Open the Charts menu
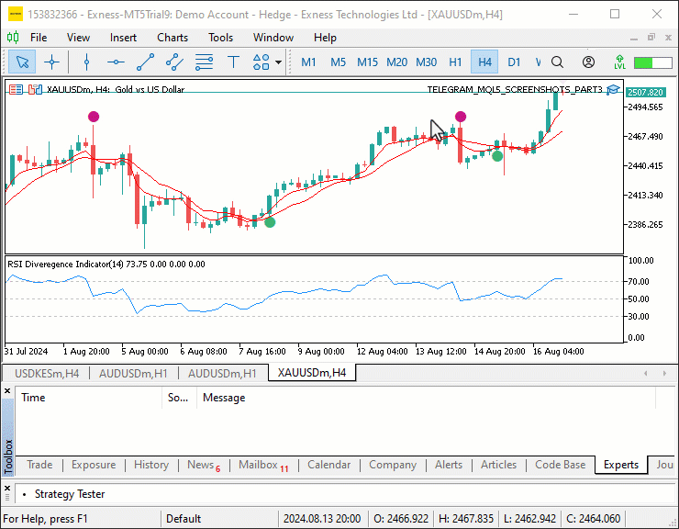 173,38
